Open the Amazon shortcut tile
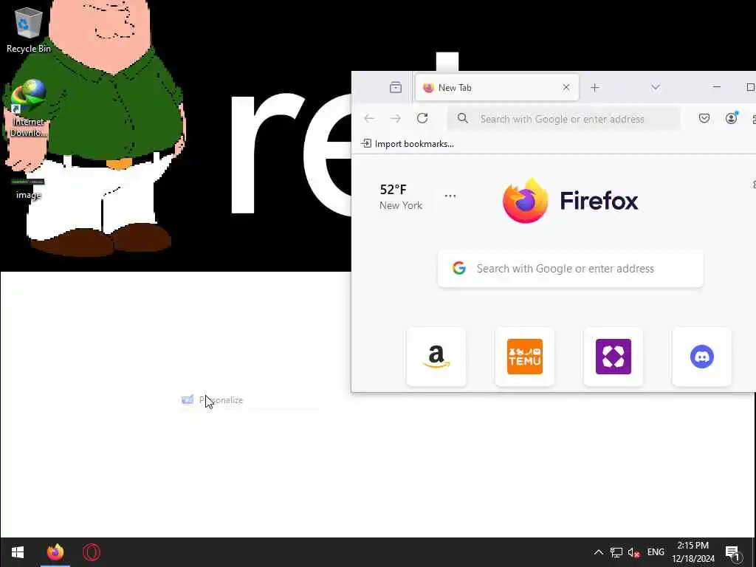 pyautogui.click(x=436, y=357)
